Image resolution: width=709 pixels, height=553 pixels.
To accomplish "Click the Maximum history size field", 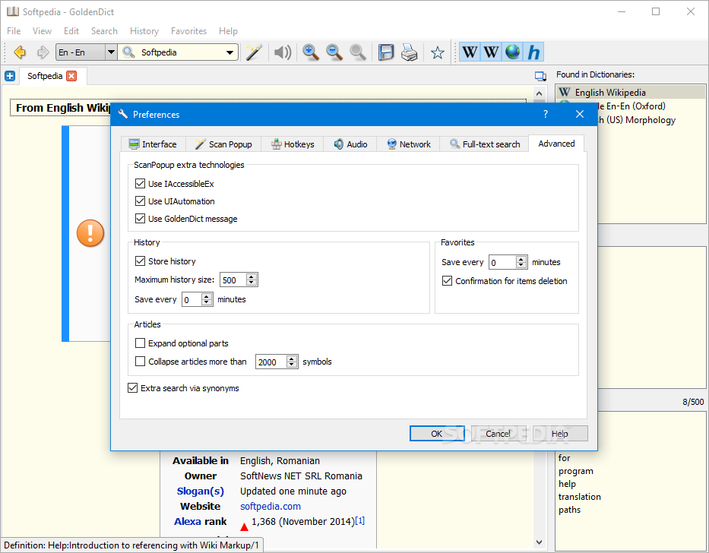I will pos(233,280).
